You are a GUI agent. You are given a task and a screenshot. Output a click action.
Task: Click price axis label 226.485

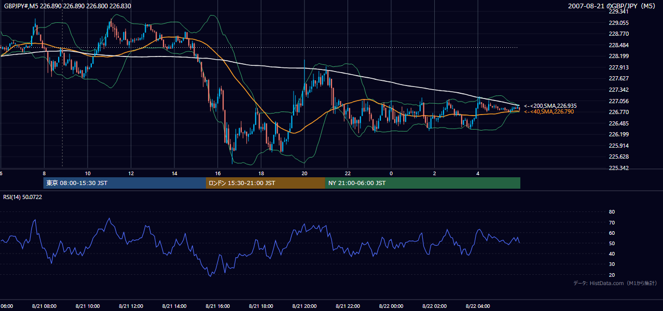[x=618, y=123]
